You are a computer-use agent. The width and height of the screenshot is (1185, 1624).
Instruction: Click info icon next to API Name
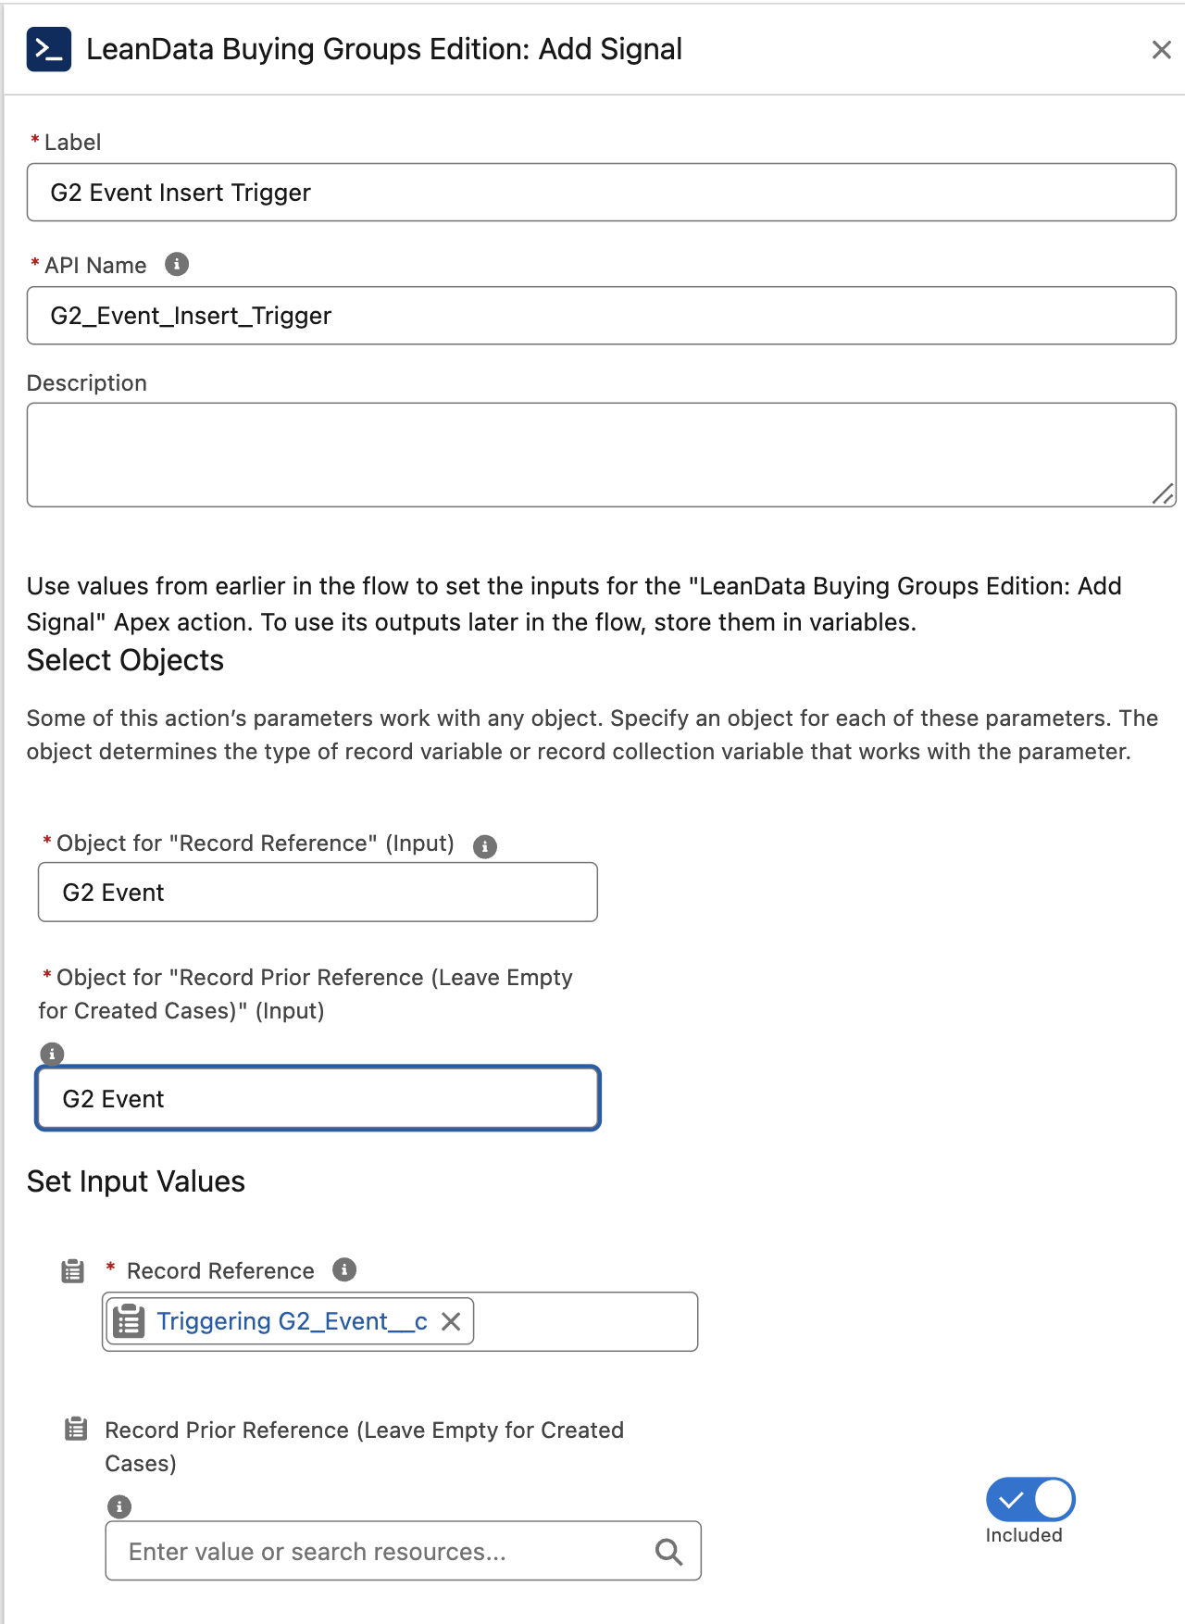pos(177,265)
